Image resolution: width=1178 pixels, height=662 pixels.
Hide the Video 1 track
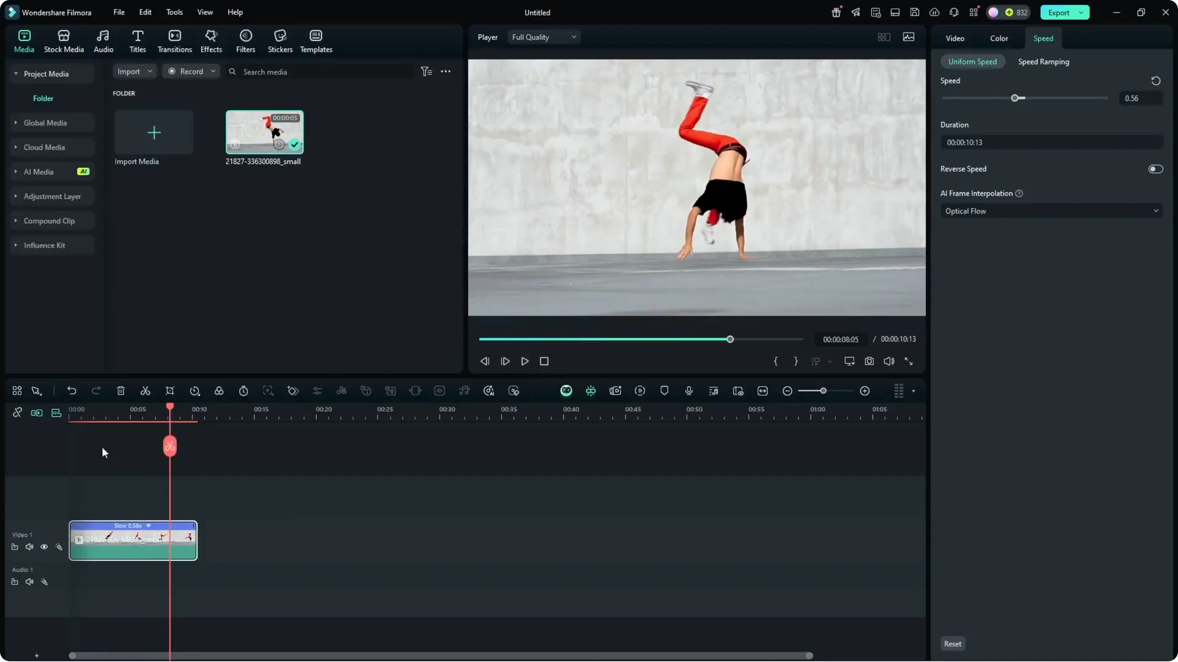coord(44,547)
